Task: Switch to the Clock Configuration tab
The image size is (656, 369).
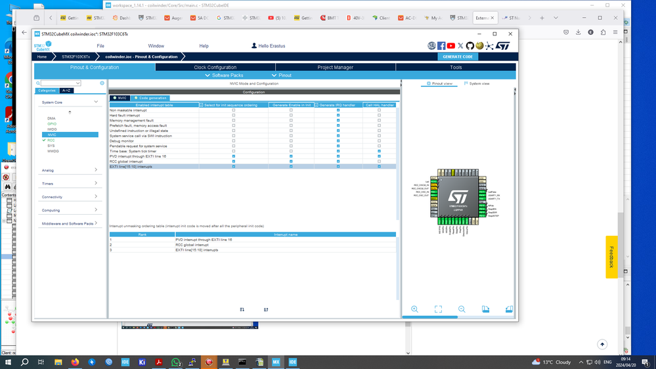Action: pos(215,68)
